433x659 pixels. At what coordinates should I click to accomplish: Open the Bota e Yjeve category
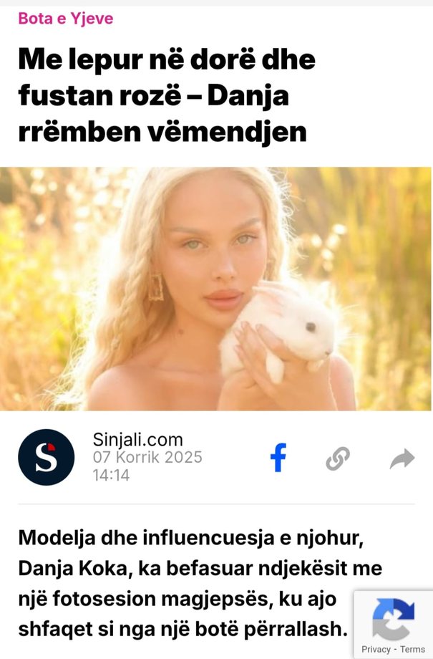(66, 19)
